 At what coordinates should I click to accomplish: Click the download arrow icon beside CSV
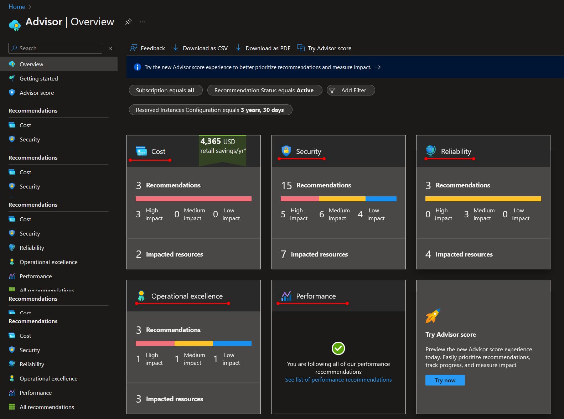176,48
